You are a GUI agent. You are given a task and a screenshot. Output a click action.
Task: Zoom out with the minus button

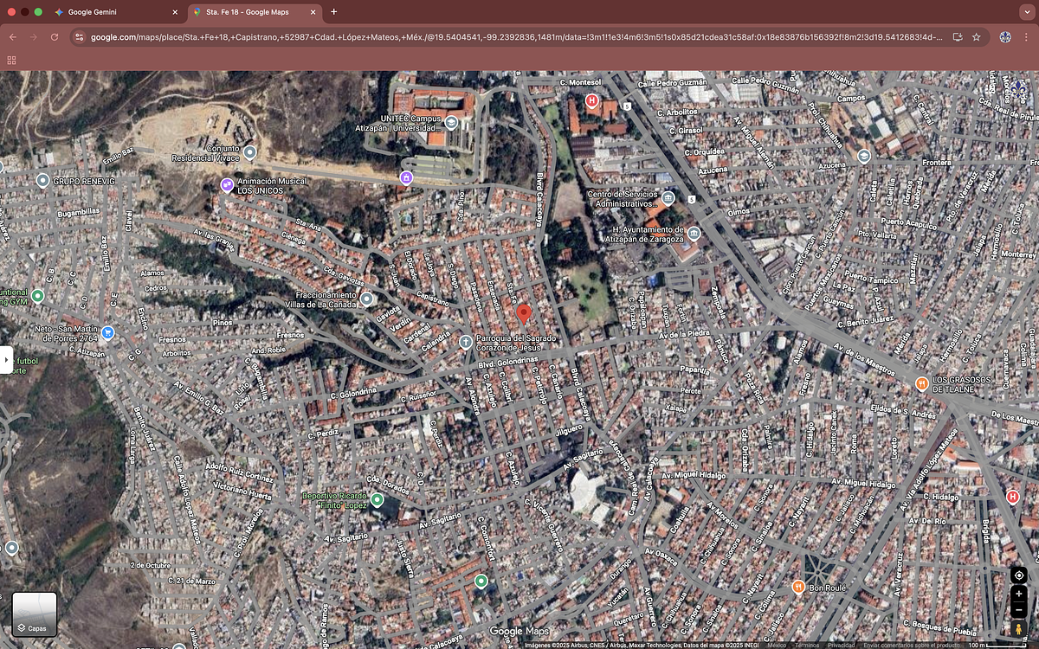[x=1019, y=612]
